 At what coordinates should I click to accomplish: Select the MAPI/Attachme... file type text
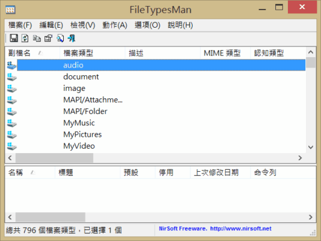93,100
